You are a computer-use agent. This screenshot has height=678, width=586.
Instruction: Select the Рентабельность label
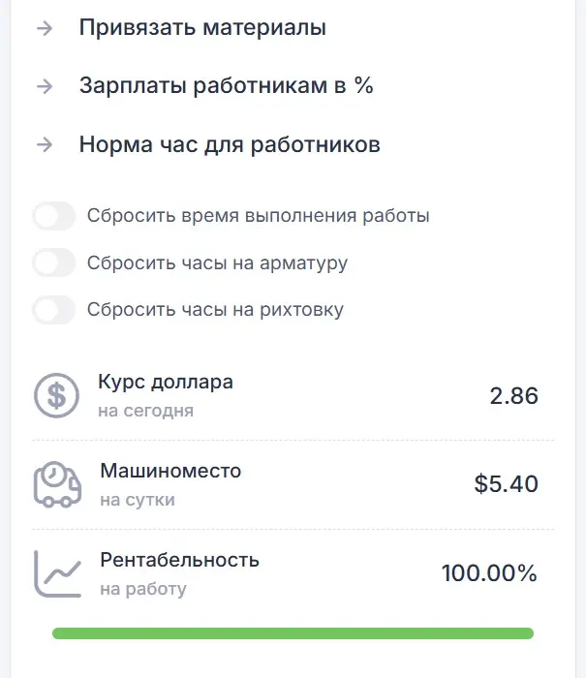point(179,560)
